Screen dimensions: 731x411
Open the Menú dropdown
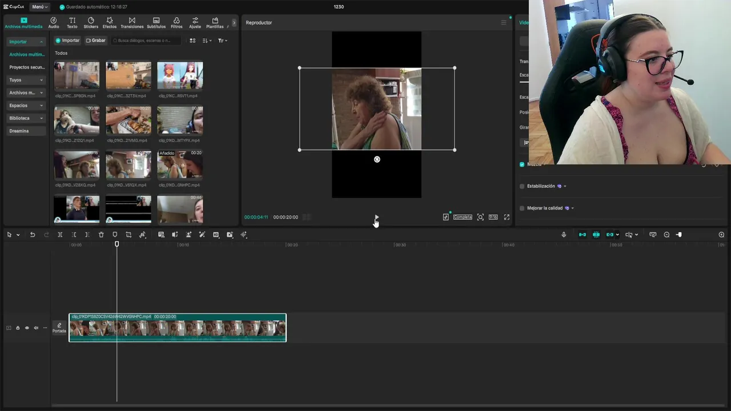(39, 7)
